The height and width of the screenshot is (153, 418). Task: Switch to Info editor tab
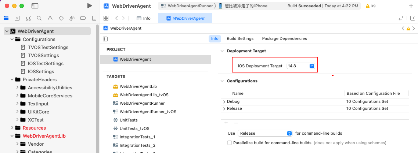(x=143, y=18)
